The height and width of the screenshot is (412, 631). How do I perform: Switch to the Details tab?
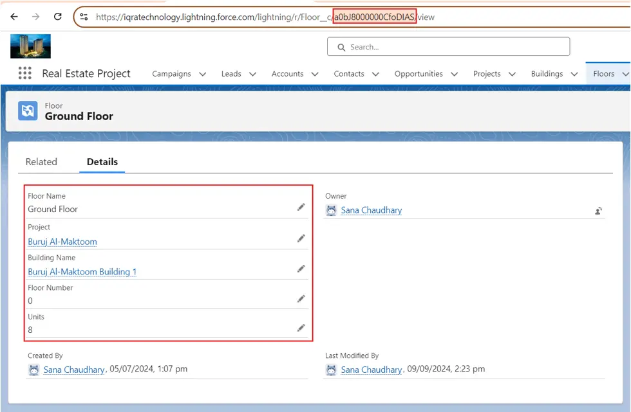[x=102, y=162]
